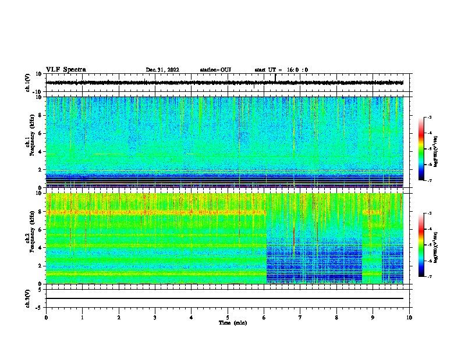This screenshot has height=356, width=461.
Task: Click time axis tick label "8"
Action: tap(336, 318)
